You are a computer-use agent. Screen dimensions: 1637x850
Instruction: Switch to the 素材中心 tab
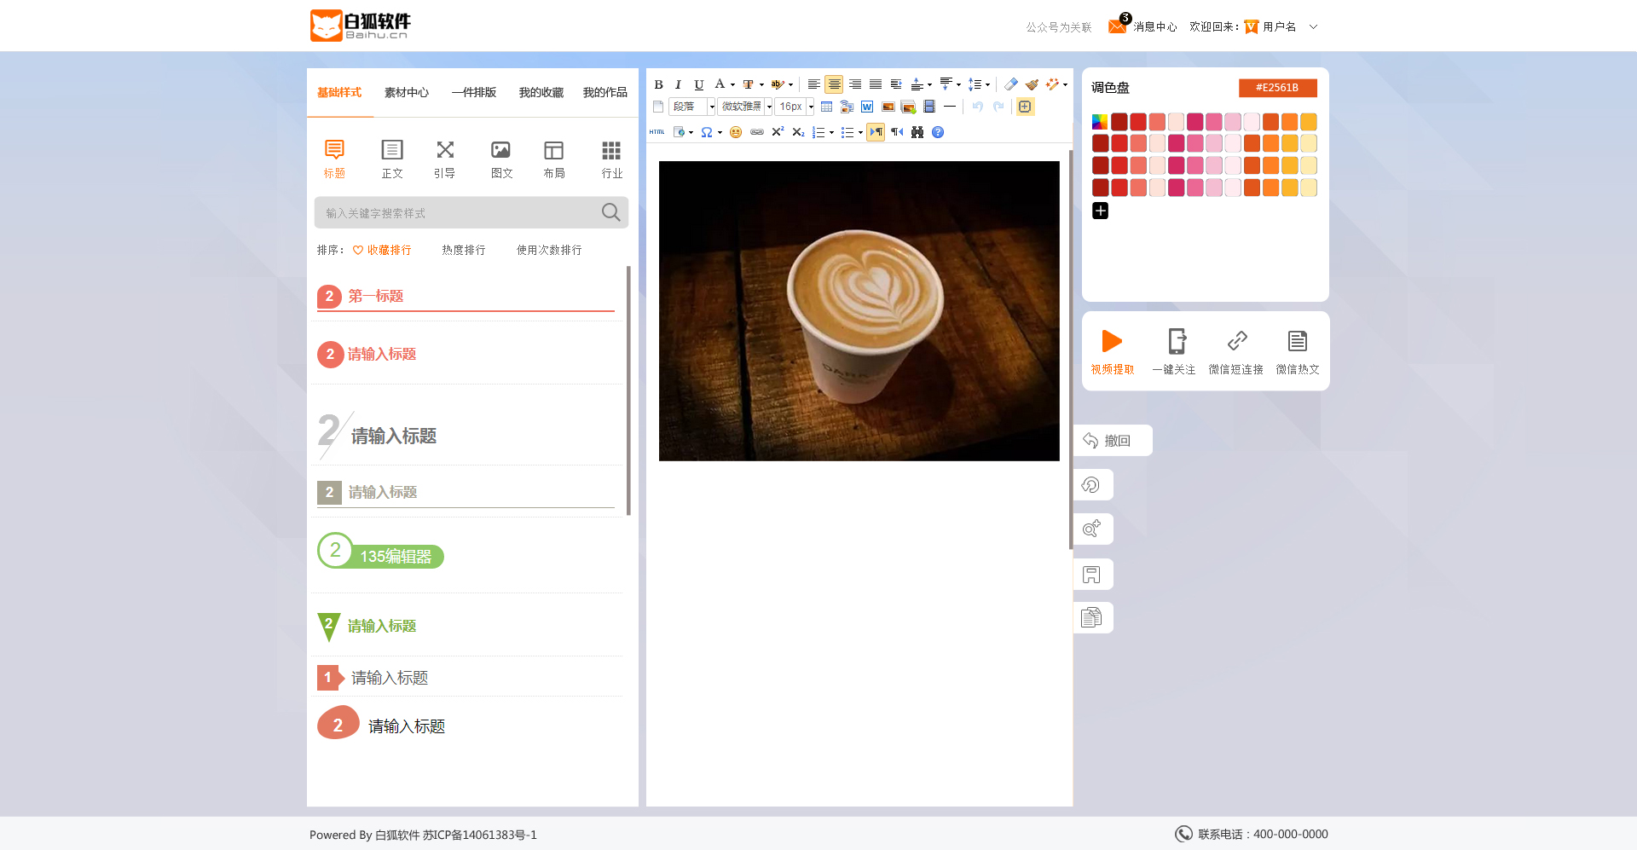click(x=407, y=93)
